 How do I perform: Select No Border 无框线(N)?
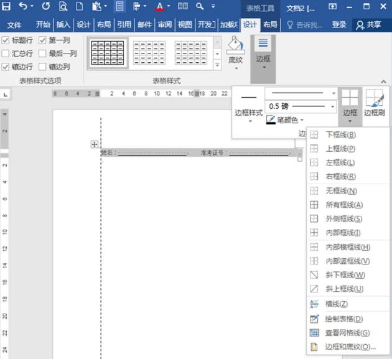(348, 191)
